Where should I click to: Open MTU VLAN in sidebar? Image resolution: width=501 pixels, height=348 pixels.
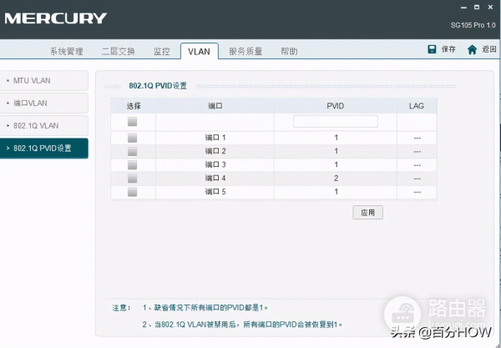[x=46, y=81]
